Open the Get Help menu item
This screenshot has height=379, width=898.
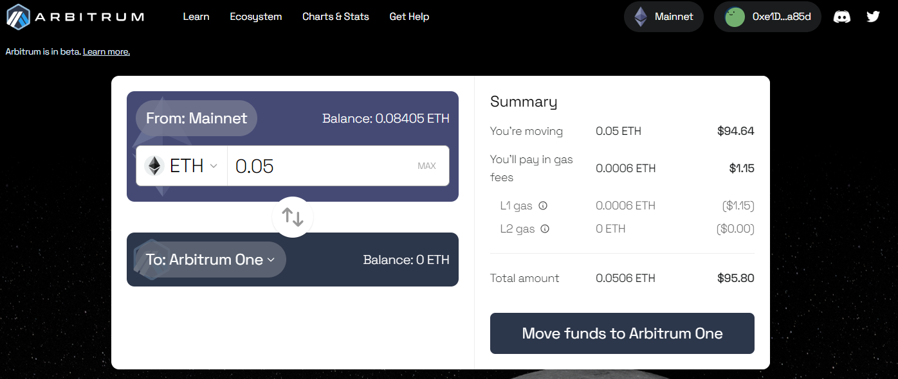tap(409, 17)
